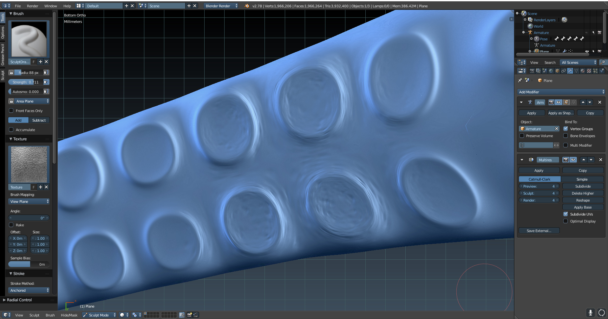Enable the Front Faces Only checkbox

click(x=11, y=110)
